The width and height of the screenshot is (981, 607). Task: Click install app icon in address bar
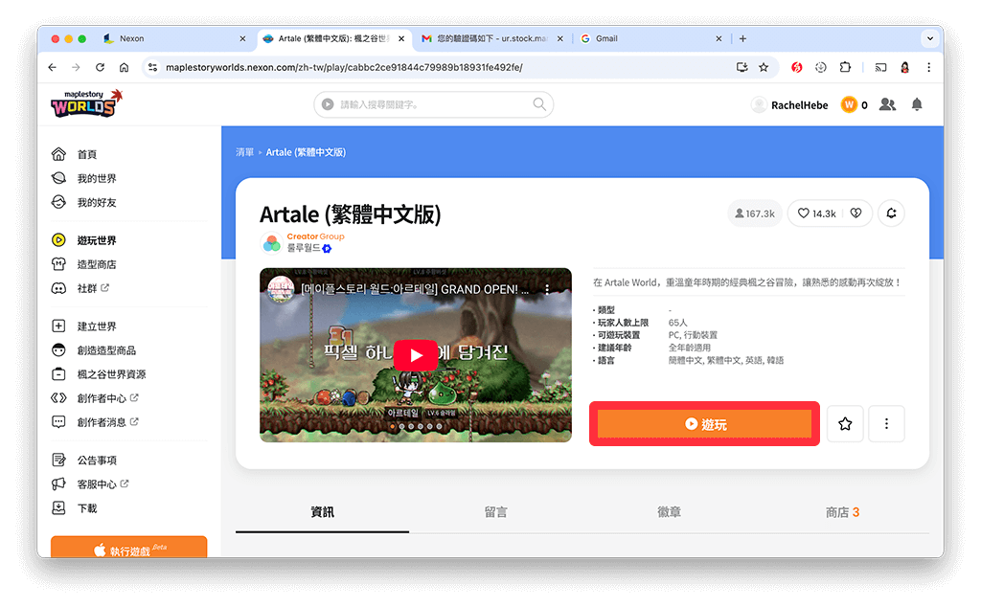742,68
